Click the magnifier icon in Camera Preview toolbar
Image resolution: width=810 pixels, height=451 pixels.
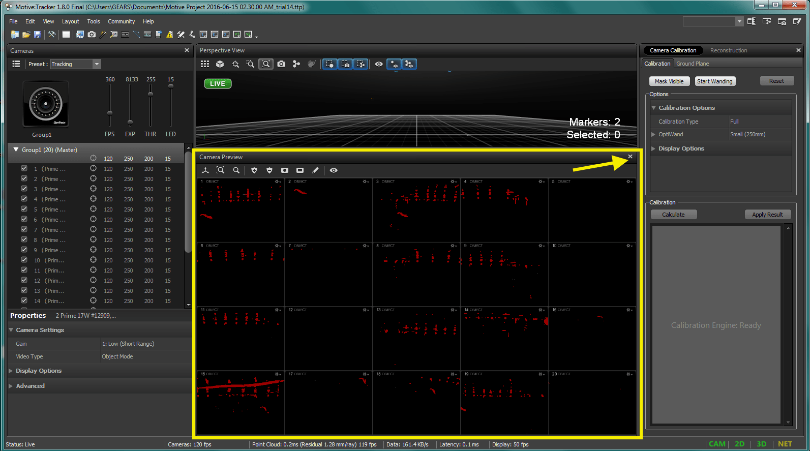[236, 170]
